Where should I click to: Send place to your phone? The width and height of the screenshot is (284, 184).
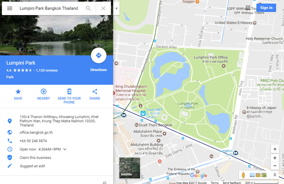[x=69, y=96]
